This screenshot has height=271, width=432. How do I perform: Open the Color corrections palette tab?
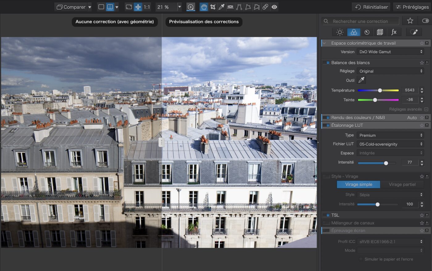tap(354, 32)
